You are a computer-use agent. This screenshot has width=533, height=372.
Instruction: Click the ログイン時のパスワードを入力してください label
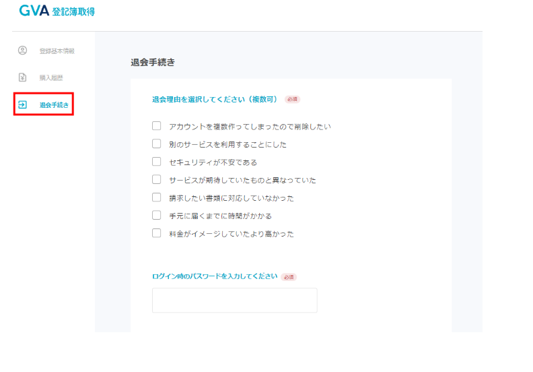tap(215, 276)
